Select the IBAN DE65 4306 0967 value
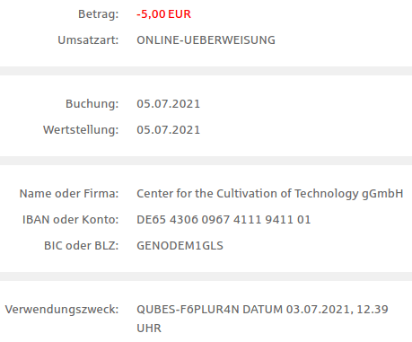 point(224,220)
